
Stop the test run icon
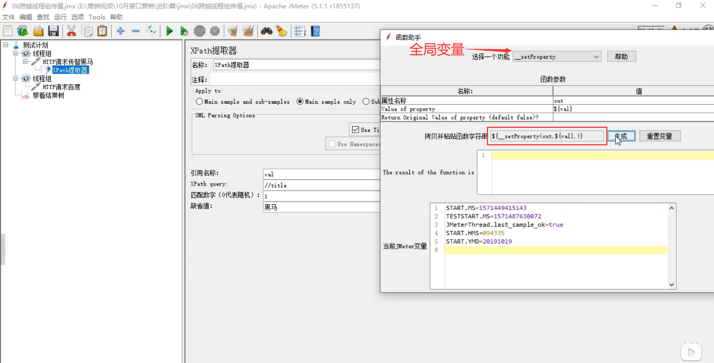199,31
